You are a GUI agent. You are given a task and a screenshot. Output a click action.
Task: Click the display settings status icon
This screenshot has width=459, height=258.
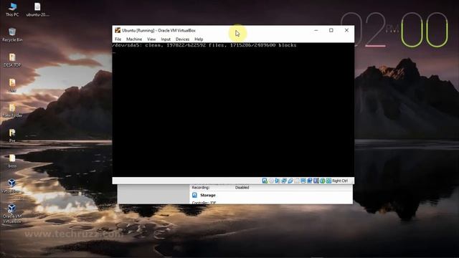click(303, 181)
